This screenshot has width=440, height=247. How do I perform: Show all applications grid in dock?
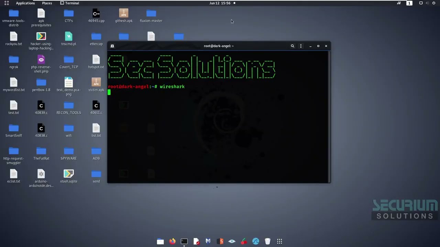tap(279, 242)
